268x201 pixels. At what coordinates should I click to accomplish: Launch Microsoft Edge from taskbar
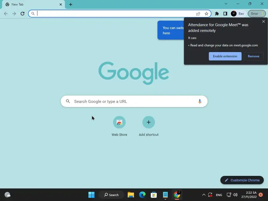142,195
